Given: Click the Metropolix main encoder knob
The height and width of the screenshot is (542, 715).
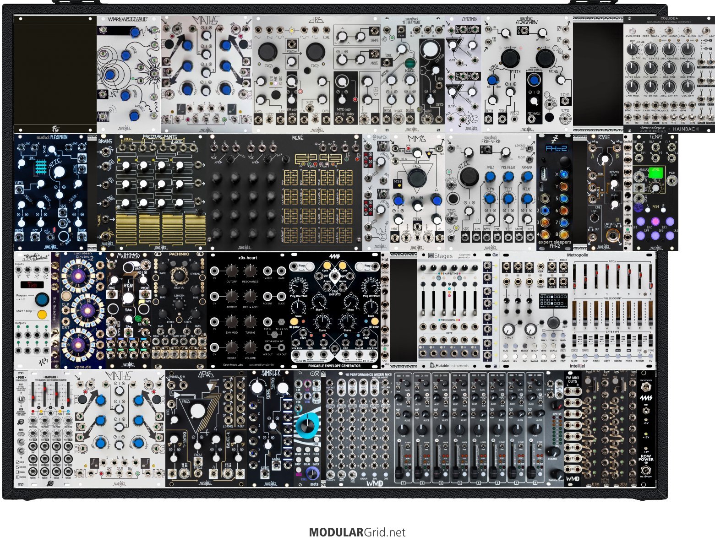Looking at the screenshot, I should pyautogui.click(x=553, y=322).
